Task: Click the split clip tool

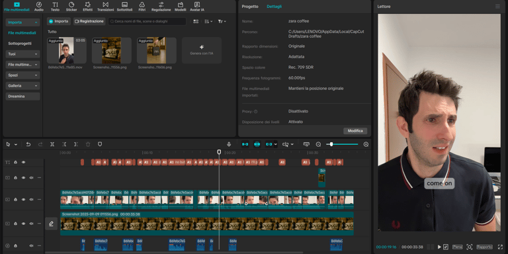Action: 52,144
